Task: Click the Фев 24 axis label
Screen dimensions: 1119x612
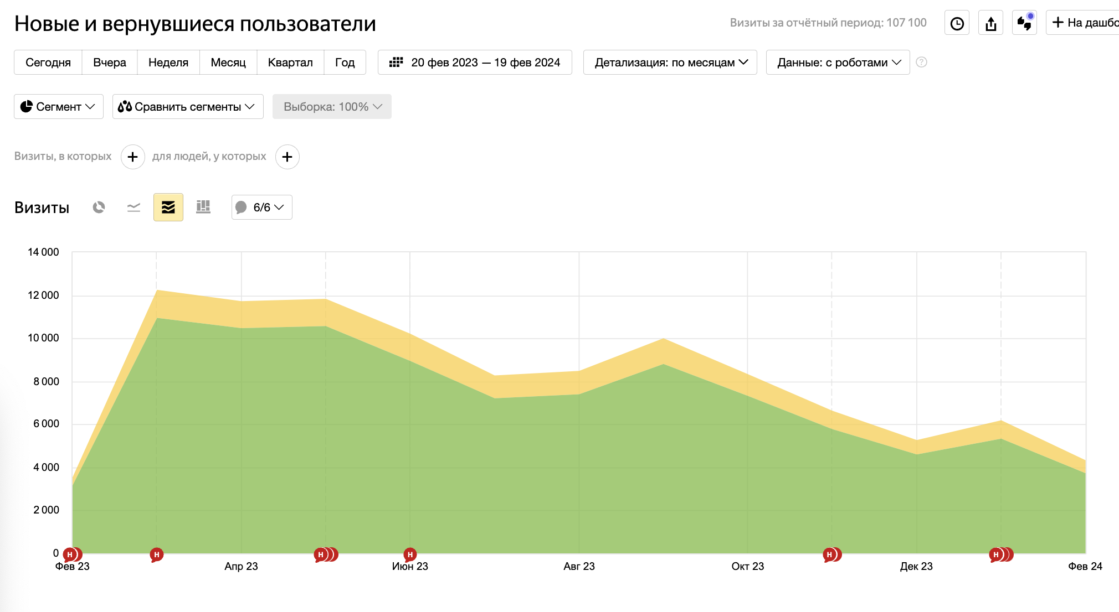Action: [x=1085, y=566]
